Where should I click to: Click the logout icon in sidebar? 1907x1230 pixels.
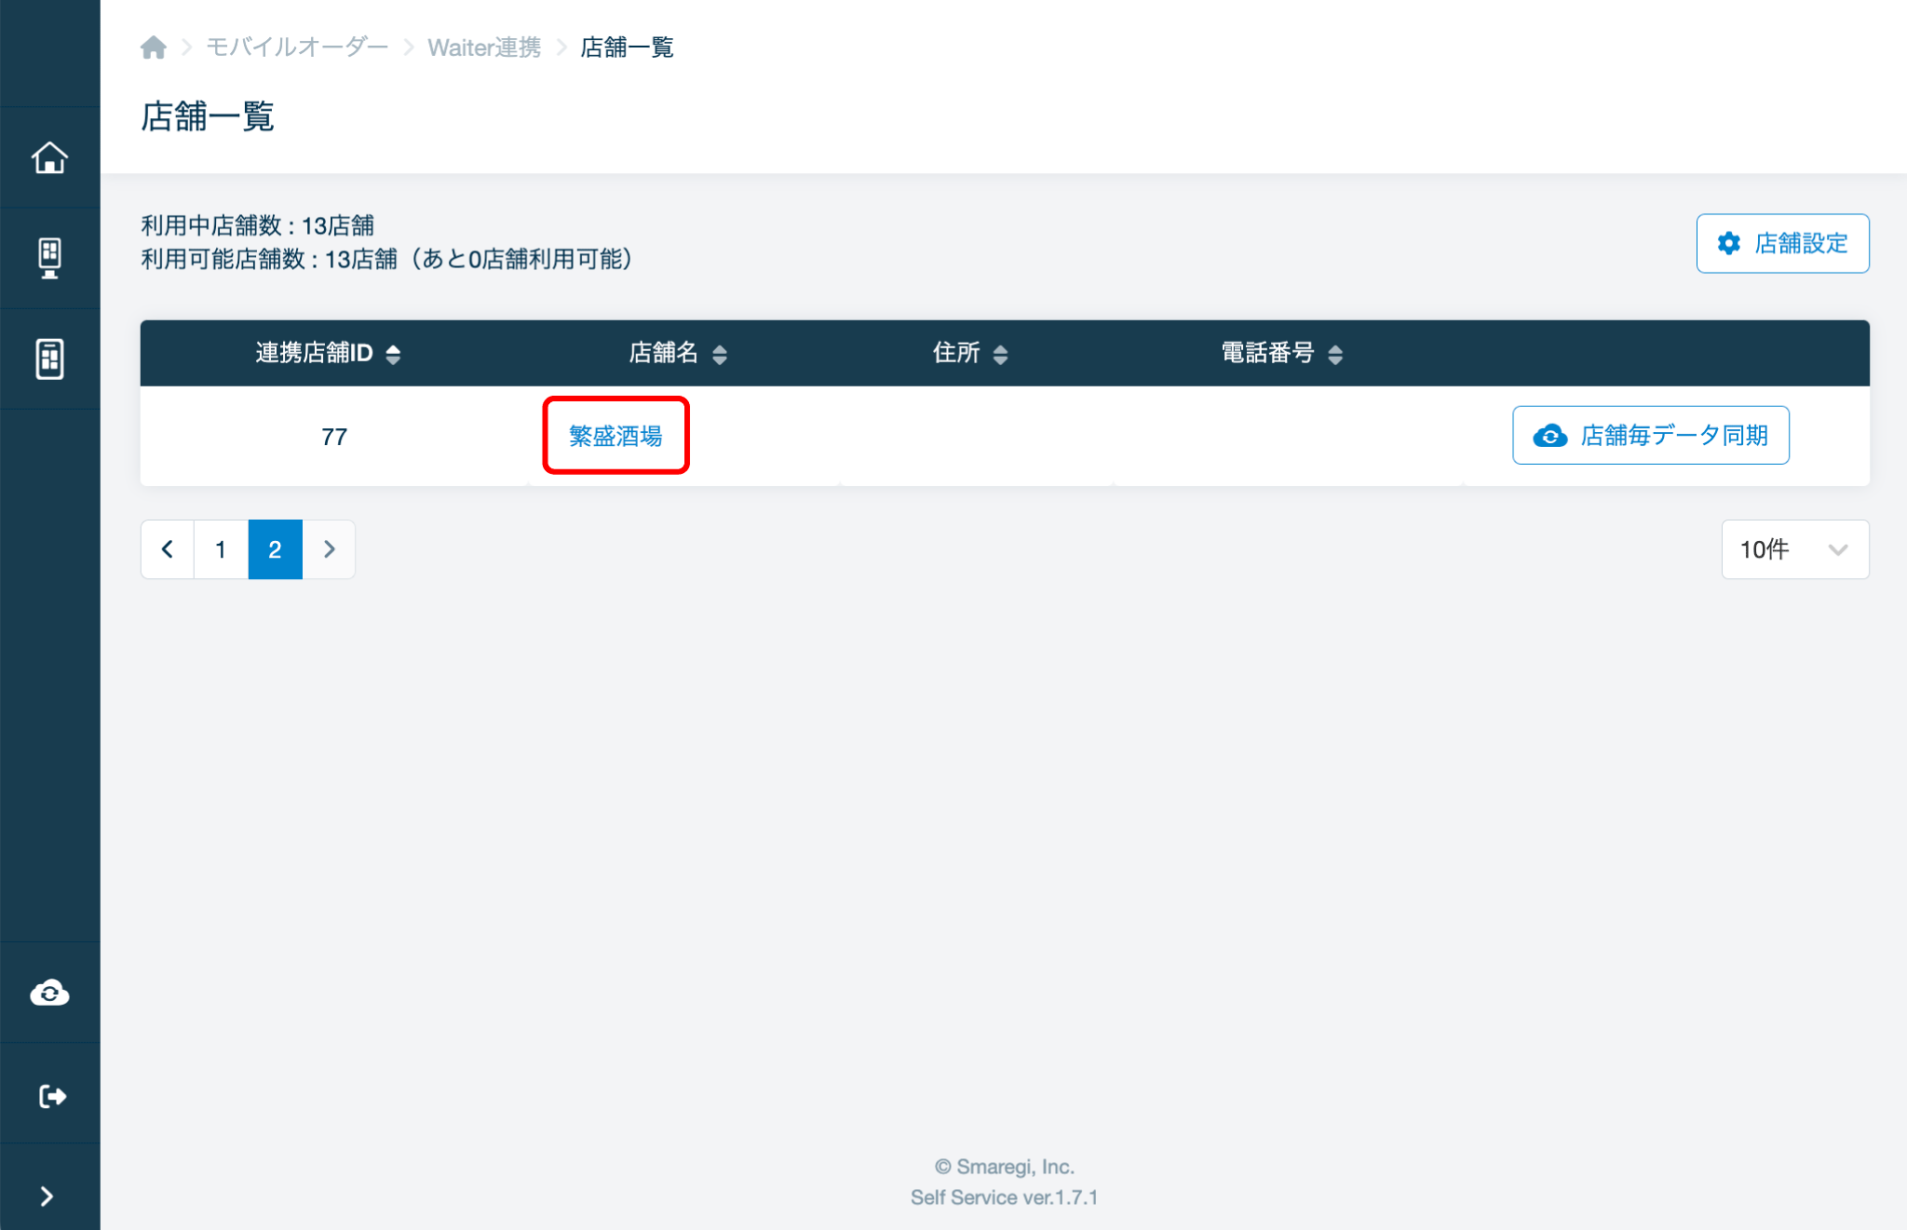click(x=51, y=1096)
